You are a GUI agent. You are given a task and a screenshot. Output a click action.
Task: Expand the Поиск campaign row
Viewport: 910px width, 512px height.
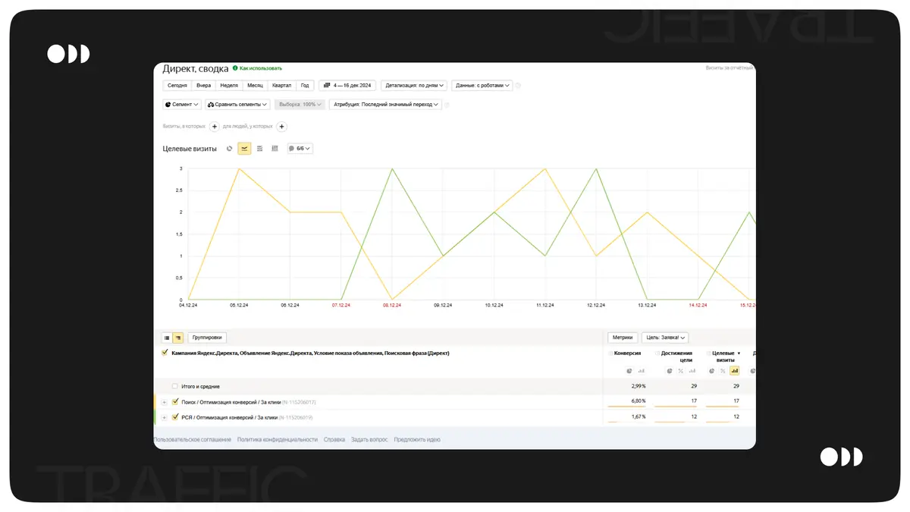pyautogui.click(x=165, y=402)
